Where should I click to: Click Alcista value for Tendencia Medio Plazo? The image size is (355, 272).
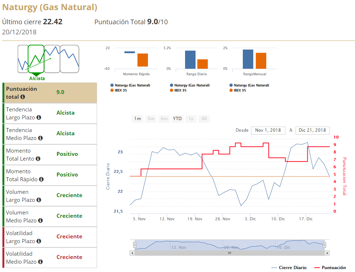coord(65,133)
